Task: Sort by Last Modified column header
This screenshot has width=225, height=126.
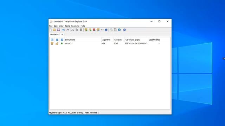Action: pos(159,40)
